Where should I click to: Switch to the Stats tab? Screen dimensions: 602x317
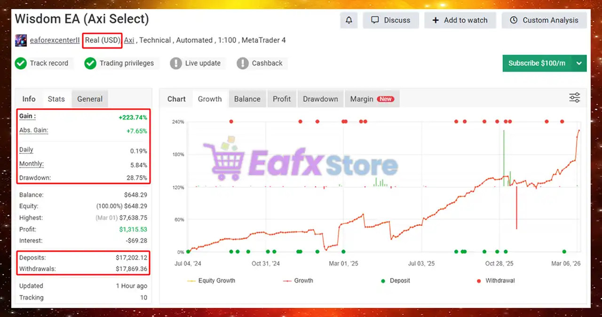[x=56, y=99]
